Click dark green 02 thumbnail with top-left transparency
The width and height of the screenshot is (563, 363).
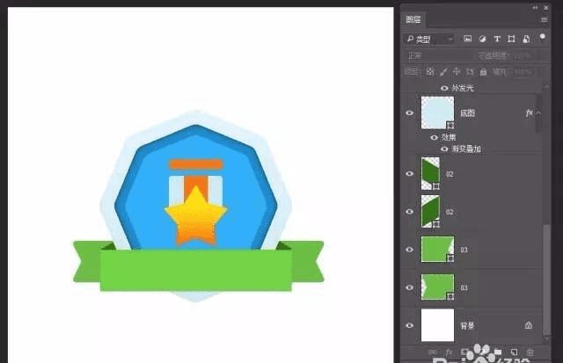[430, 212]
